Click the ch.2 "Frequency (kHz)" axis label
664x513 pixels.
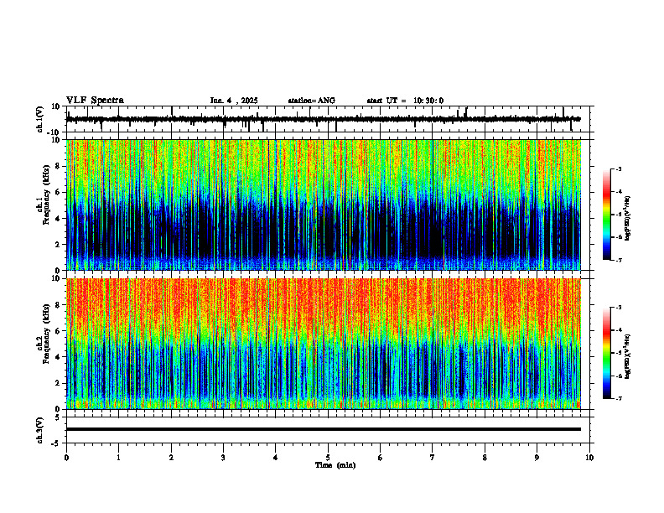(x=46, y=334)
